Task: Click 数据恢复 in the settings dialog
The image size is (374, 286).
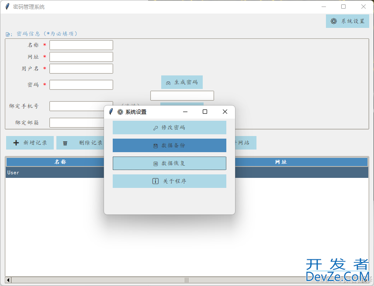Action: 170,163
